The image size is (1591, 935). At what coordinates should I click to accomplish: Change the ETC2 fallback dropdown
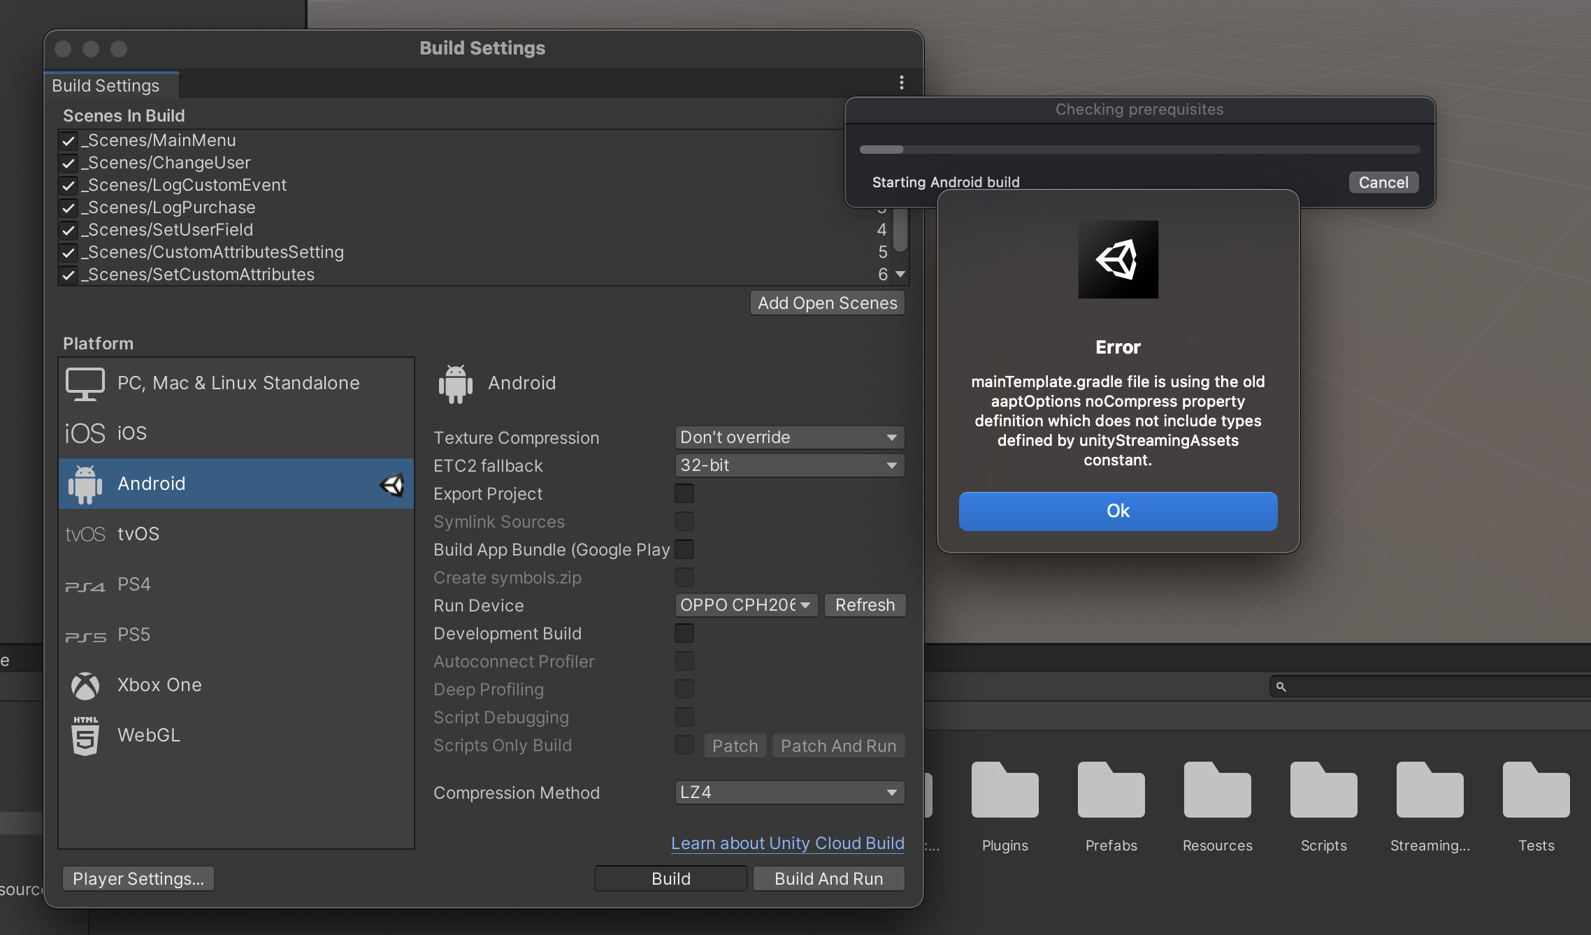pyautogui.click(x=789, y=465)
